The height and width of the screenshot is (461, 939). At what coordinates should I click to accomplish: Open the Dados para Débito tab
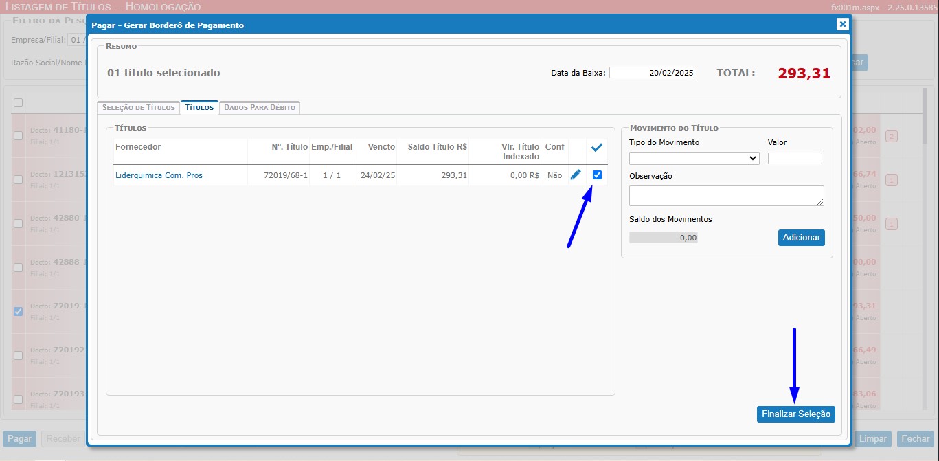coord(260,107)
